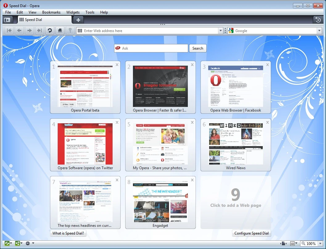The image size is (326, 249).
Task: Open a new tab with plus button
Action: [x=78, y=20]
